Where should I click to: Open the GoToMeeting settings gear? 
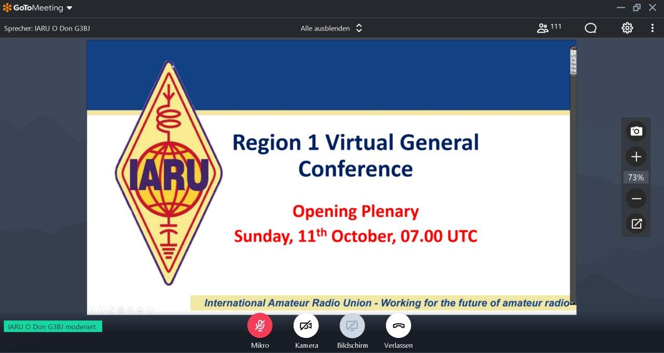627,28
